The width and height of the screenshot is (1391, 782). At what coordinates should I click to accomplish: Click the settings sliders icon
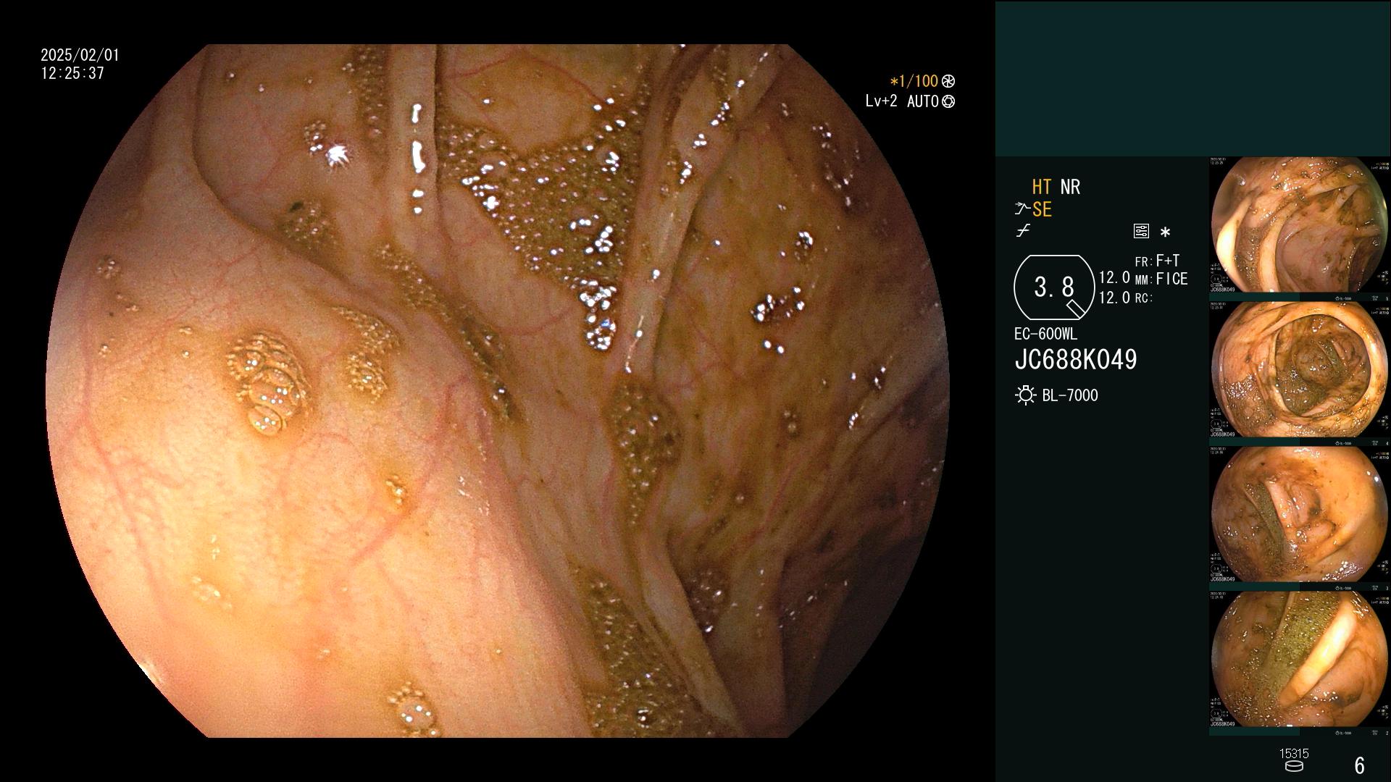coord(1141,232)
